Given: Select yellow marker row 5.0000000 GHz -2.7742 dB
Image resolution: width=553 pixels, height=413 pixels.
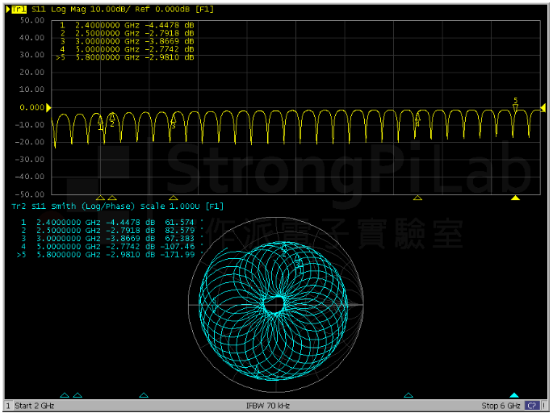Looking at the screenshot, I should [x=127, y=49].
